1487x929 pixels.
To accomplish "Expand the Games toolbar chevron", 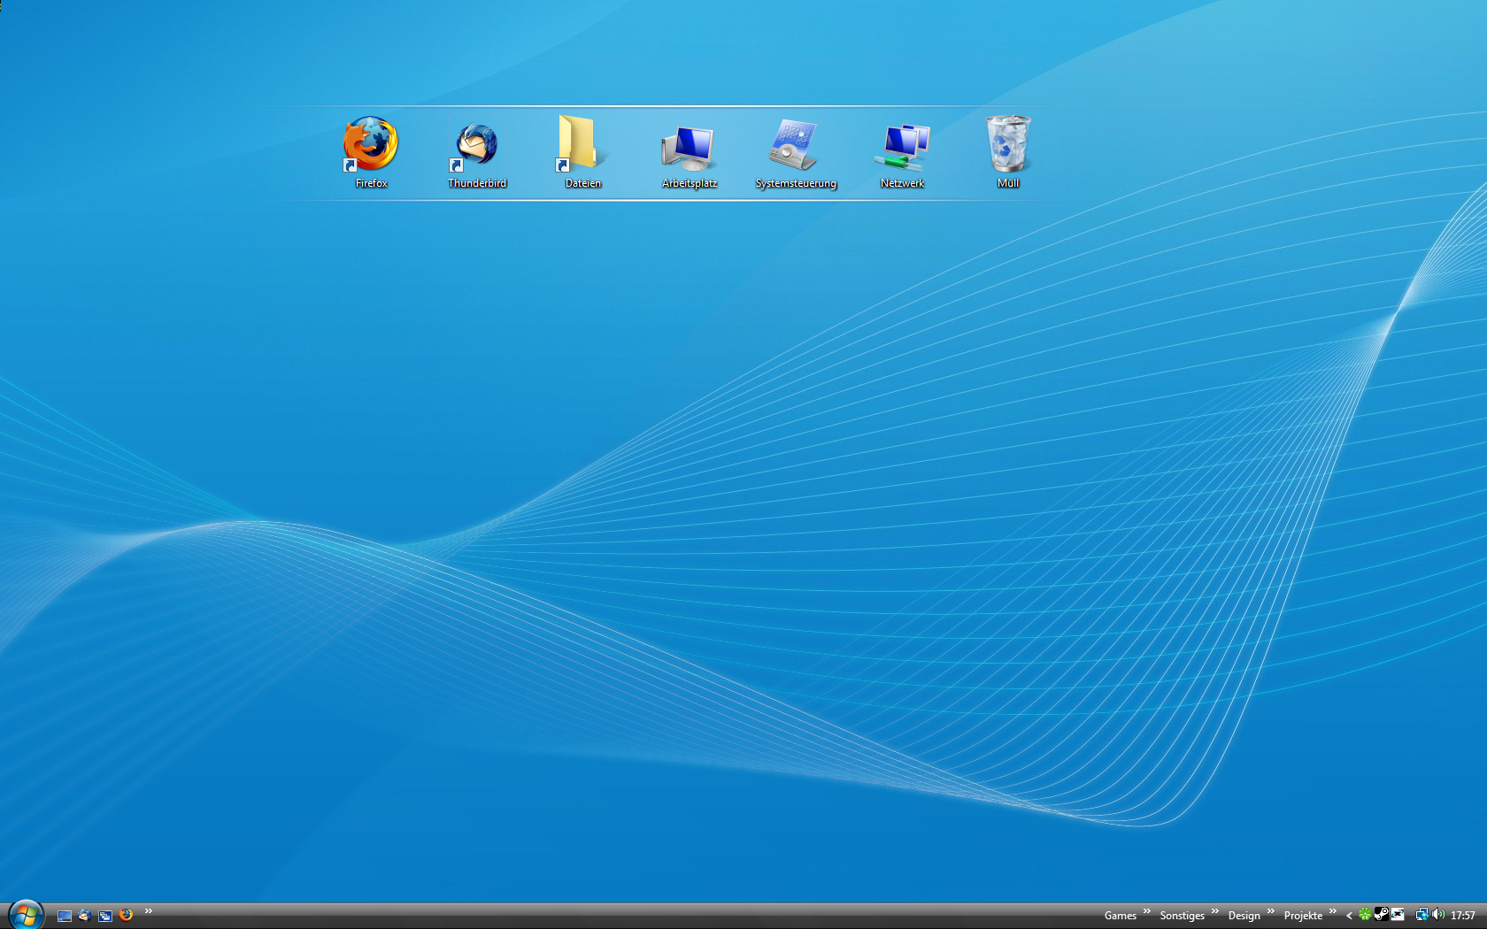I will pos(1147,911).
